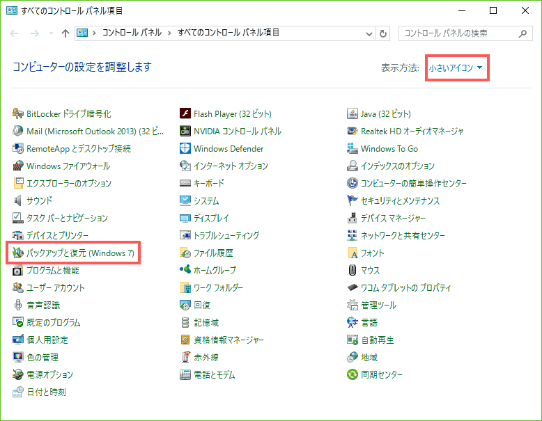This screenshot has width=542, height=421.
Task: Open the 管理ツール link
Action: tap(378, 305)
